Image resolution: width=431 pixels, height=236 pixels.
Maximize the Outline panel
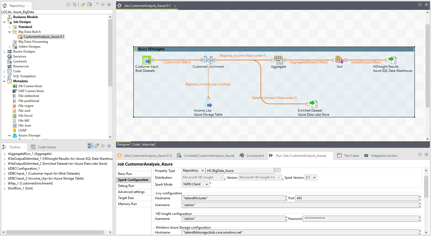click(109, 146)
